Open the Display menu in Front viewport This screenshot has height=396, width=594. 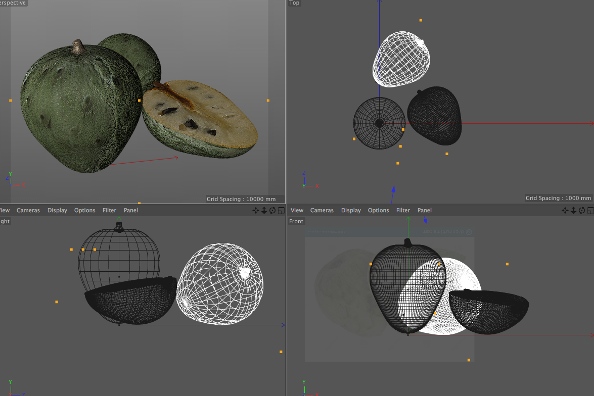coord(351,211)
